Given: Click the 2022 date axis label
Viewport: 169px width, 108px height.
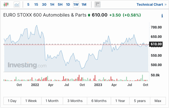Looking at the screenshot, I should point(35,85).
